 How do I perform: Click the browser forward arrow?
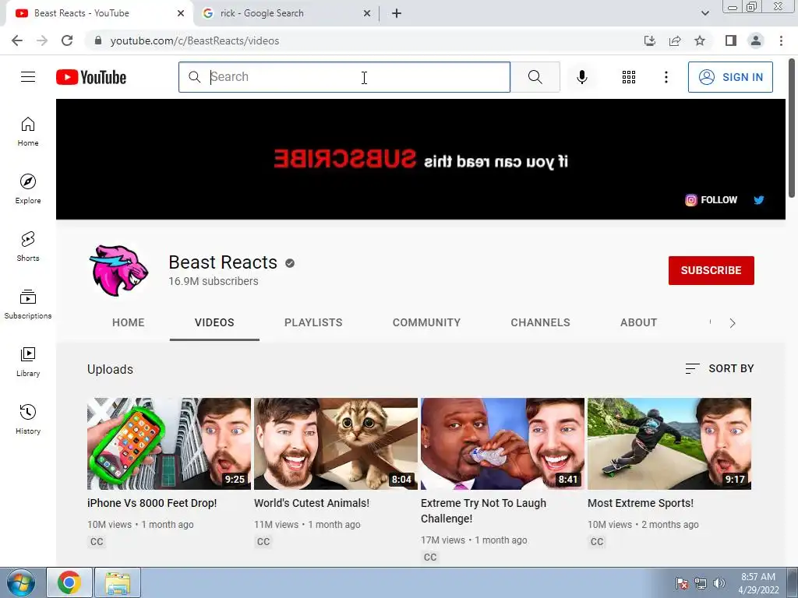[x=42, y=40]
